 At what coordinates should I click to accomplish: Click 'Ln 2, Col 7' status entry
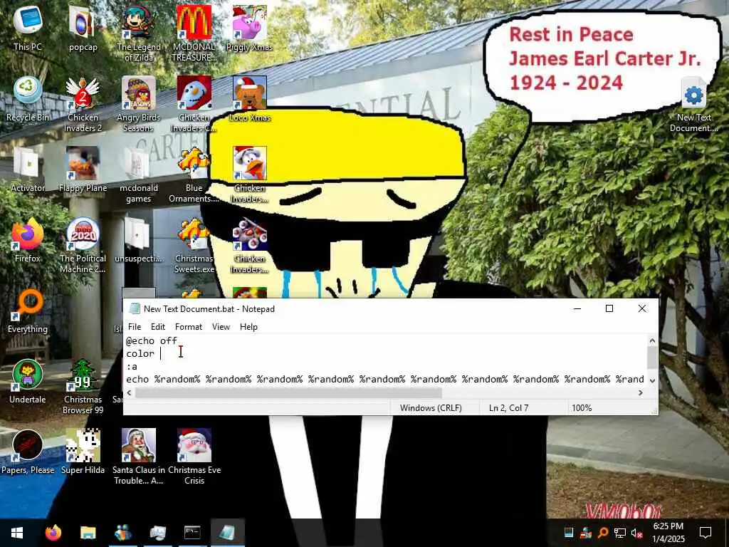(508, 408)
